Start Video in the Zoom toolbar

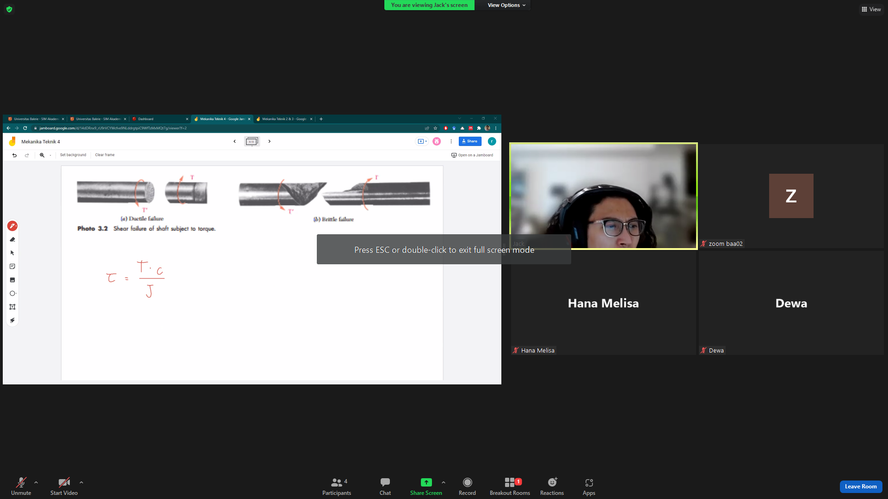64,486
